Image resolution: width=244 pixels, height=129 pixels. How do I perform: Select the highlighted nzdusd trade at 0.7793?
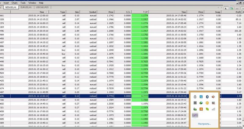pos(91,96)
